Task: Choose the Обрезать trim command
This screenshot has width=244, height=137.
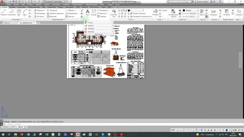Action: coord(70,10)
